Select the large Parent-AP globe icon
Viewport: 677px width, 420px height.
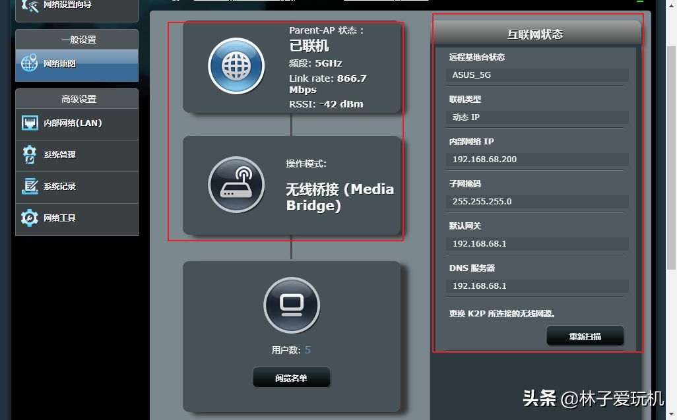(236, 67)
